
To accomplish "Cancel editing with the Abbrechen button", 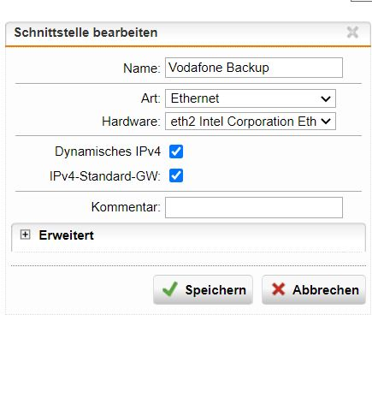I will [314, 289].
